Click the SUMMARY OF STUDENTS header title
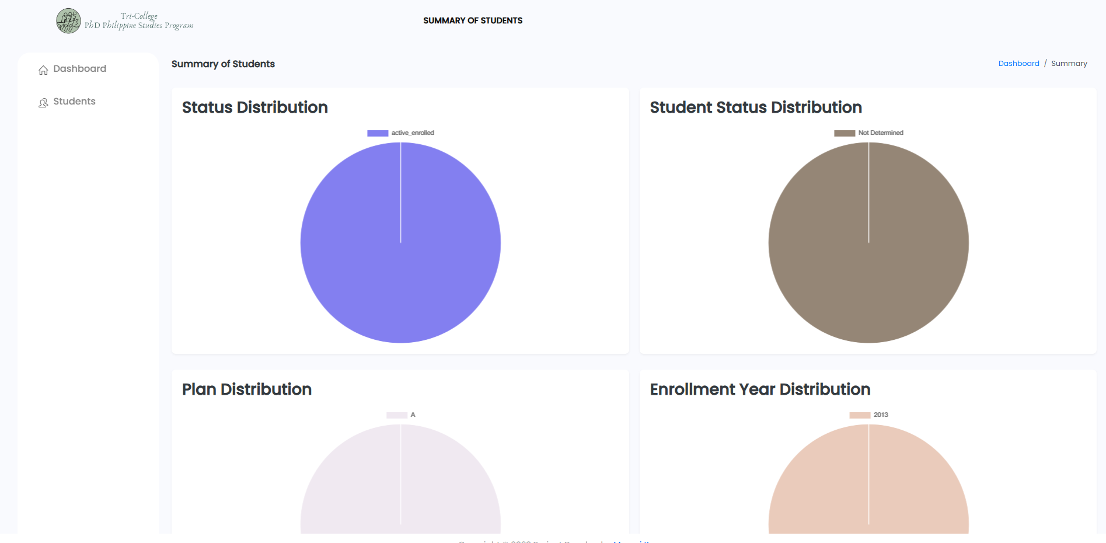 click(473, 20)
